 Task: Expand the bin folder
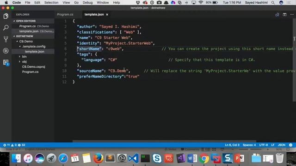24,56
